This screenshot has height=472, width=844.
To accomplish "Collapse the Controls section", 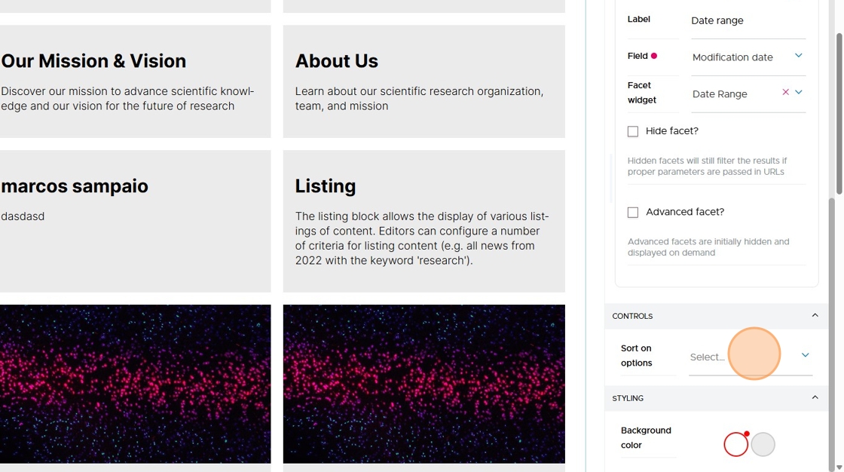I will (x=815, y=316).
